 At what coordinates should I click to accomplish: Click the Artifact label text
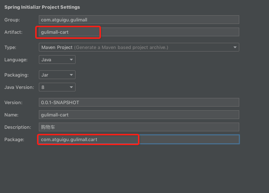coord(13,32)
